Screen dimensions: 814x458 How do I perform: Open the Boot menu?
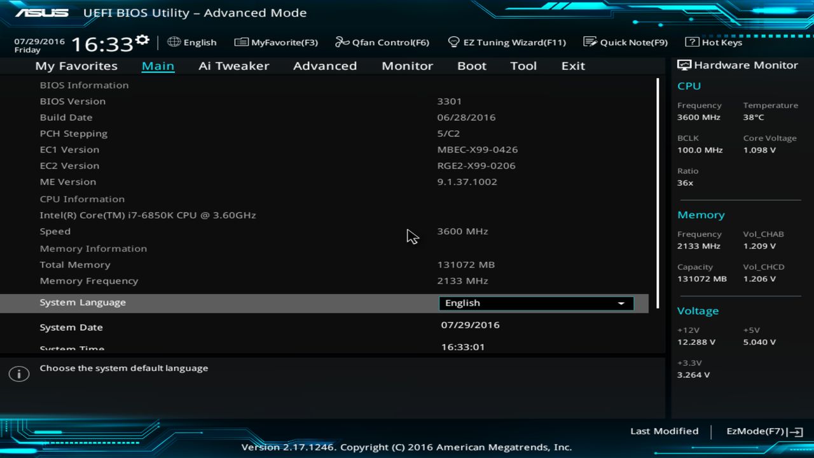471,66
